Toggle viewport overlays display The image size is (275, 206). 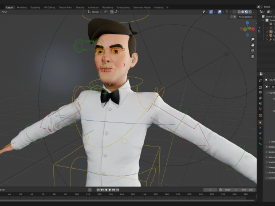point(219,12)
